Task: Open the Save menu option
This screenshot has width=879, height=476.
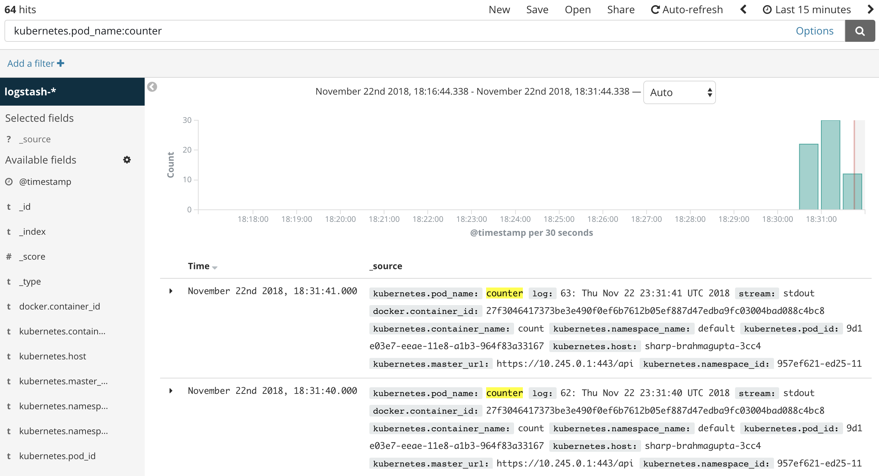Action: pos(536,9)
